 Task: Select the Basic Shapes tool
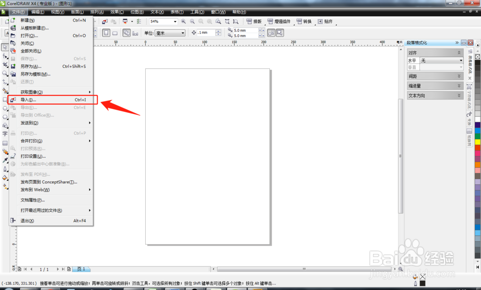pos(5,126)
